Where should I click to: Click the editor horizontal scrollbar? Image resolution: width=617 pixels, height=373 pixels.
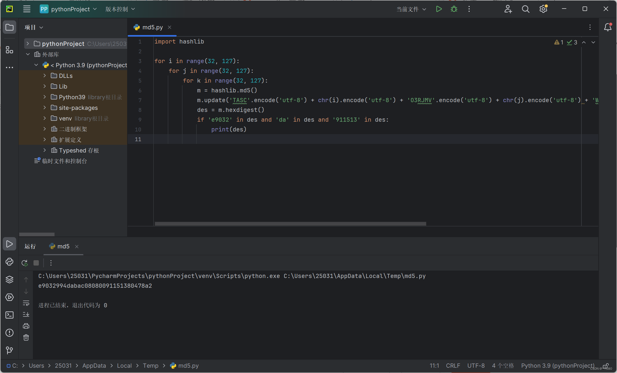pyautogui.click(x=290, y=224)
